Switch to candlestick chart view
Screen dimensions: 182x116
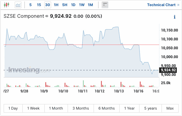(x=6, y=5)
